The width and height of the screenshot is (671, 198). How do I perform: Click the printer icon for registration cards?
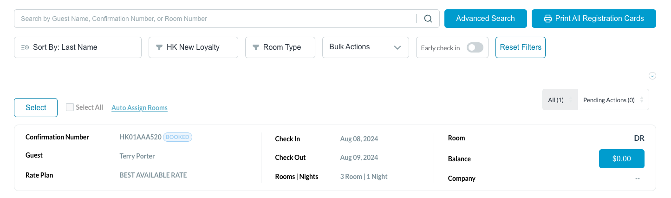(547, 19)
